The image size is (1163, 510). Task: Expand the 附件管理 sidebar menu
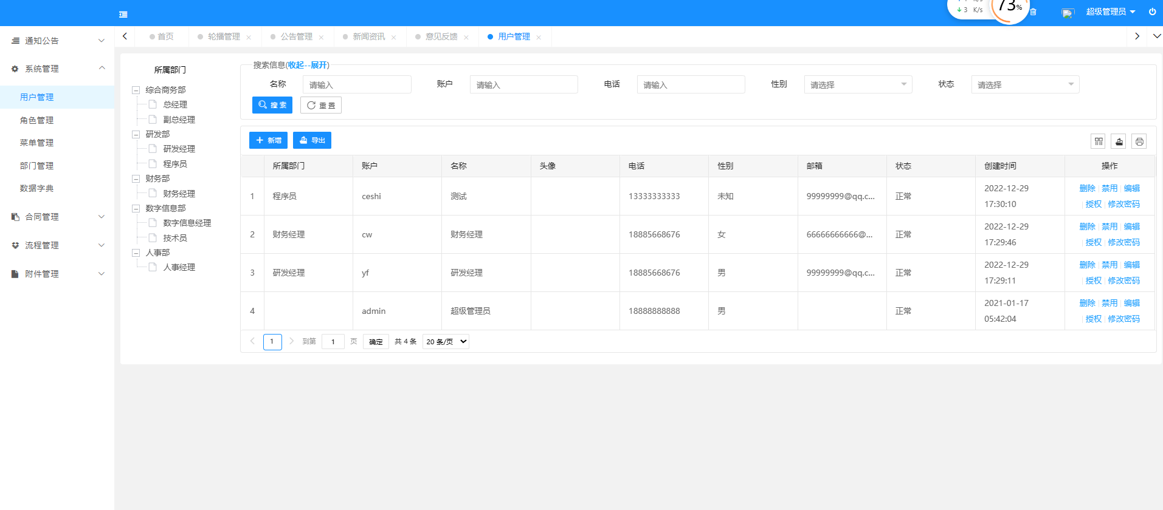(57, 274)
